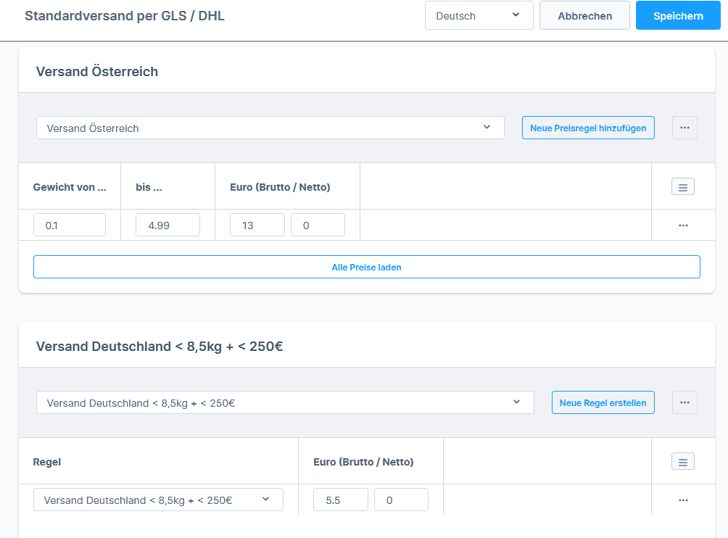Image resolution: width=728 pixels, height=538 pixels.
Task: Expand the Versand Österreich rule dropdown
Action: [270, 128]
